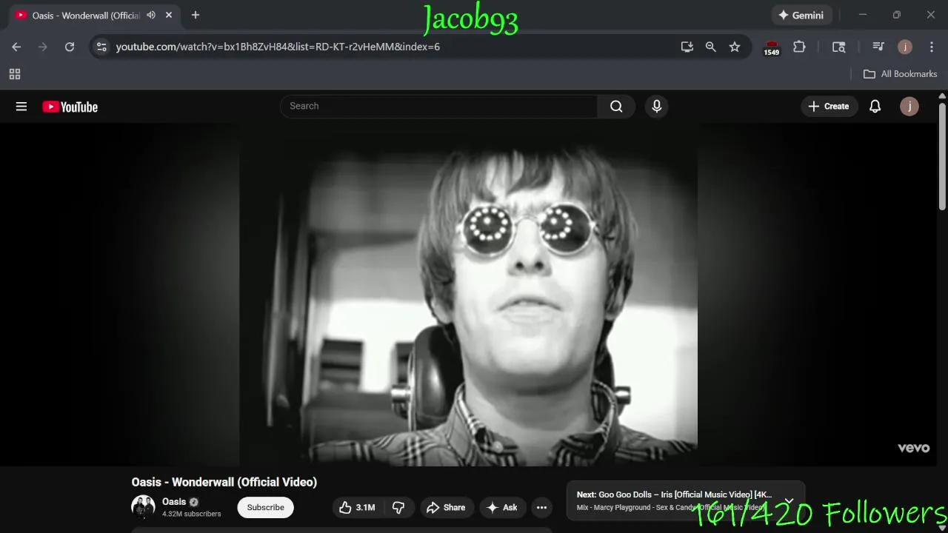This screenshot has width=948, height=533.
Task: Open the Oasis channel name link
Action: tap(174, 502)
